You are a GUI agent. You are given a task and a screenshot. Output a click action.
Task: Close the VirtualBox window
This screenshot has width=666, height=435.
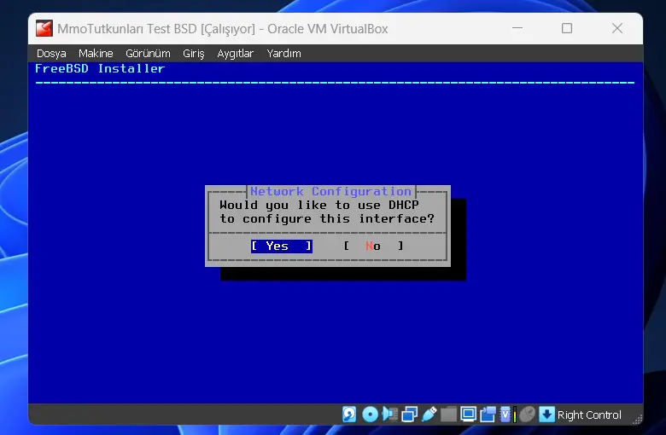(x=617, y=28)
